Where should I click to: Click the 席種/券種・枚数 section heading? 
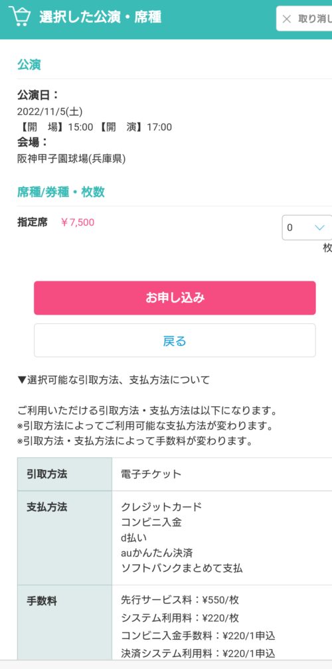click(60, 192)
